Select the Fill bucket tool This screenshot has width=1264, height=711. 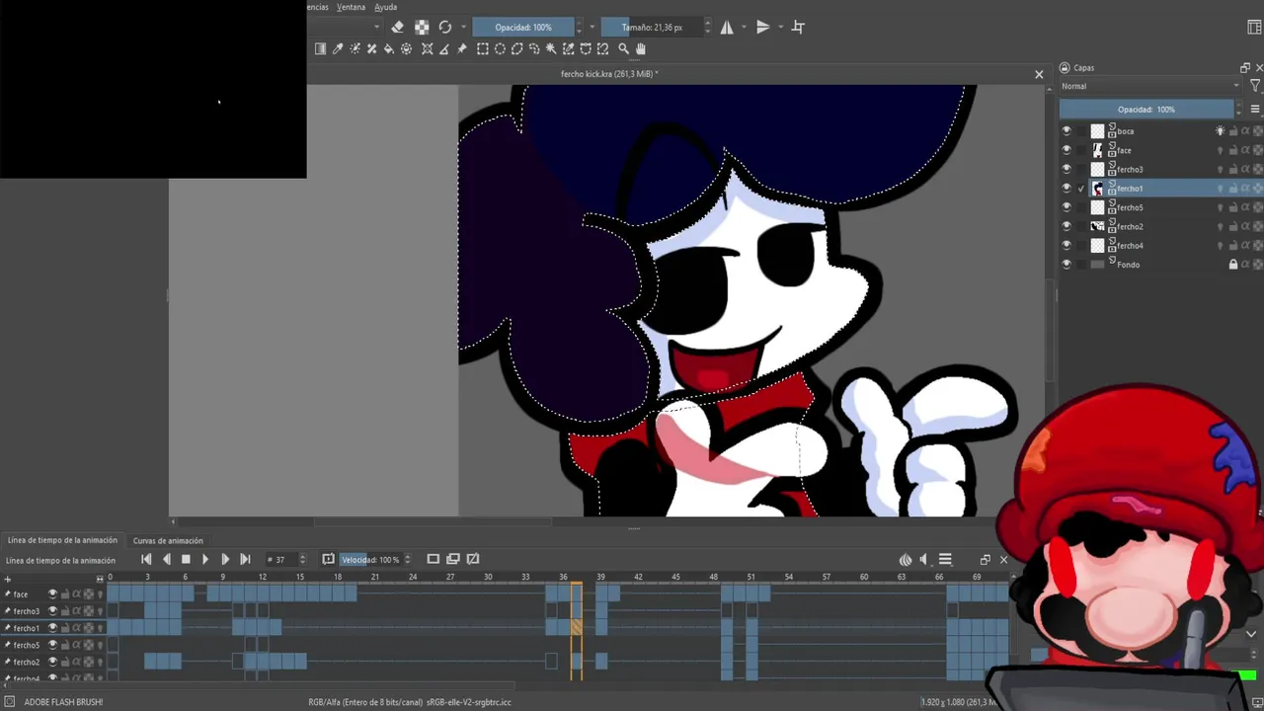click(x=389, y=48)
